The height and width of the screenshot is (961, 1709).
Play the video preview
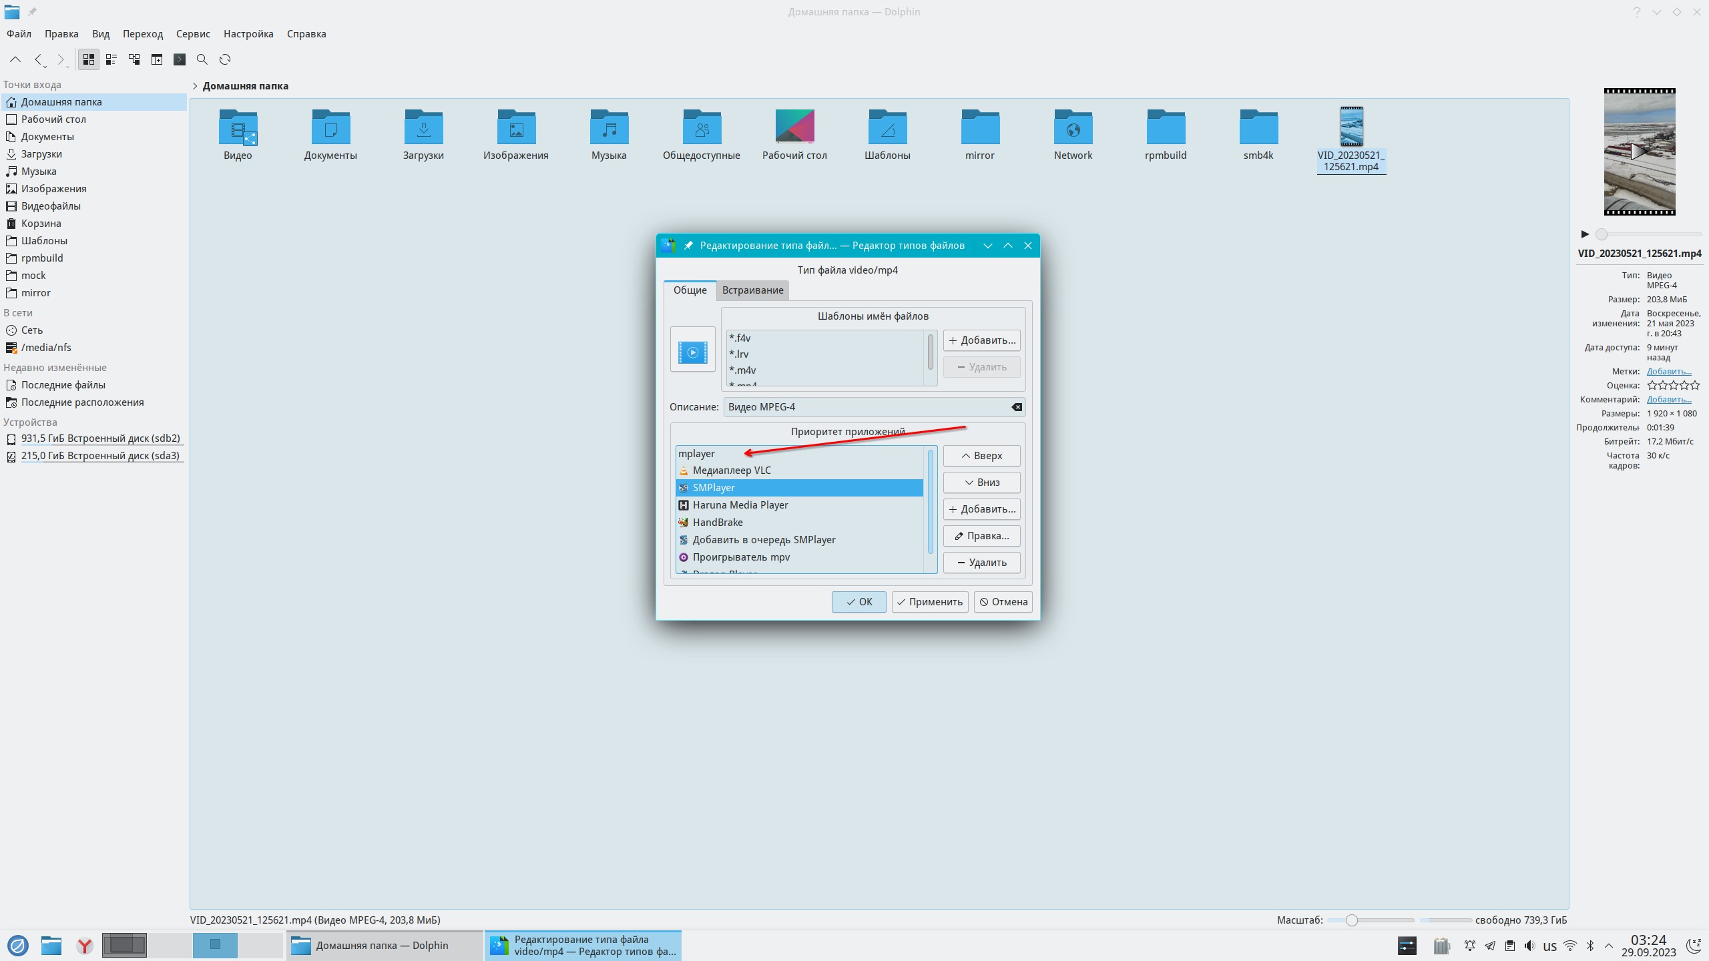pos(1585,234)
